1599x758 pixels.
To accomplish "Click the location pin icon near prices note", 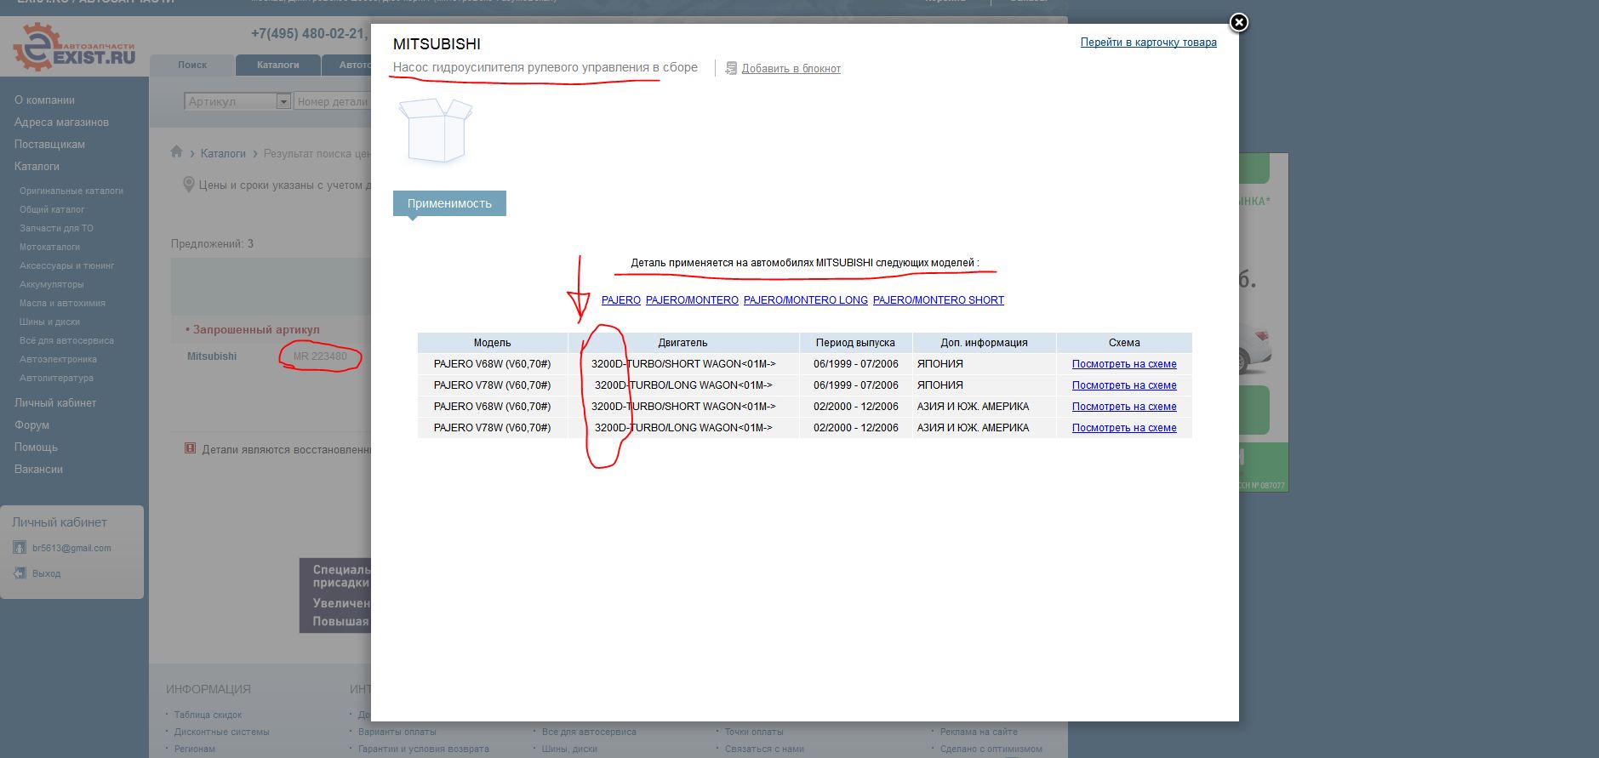I will (x=189, y=185).
